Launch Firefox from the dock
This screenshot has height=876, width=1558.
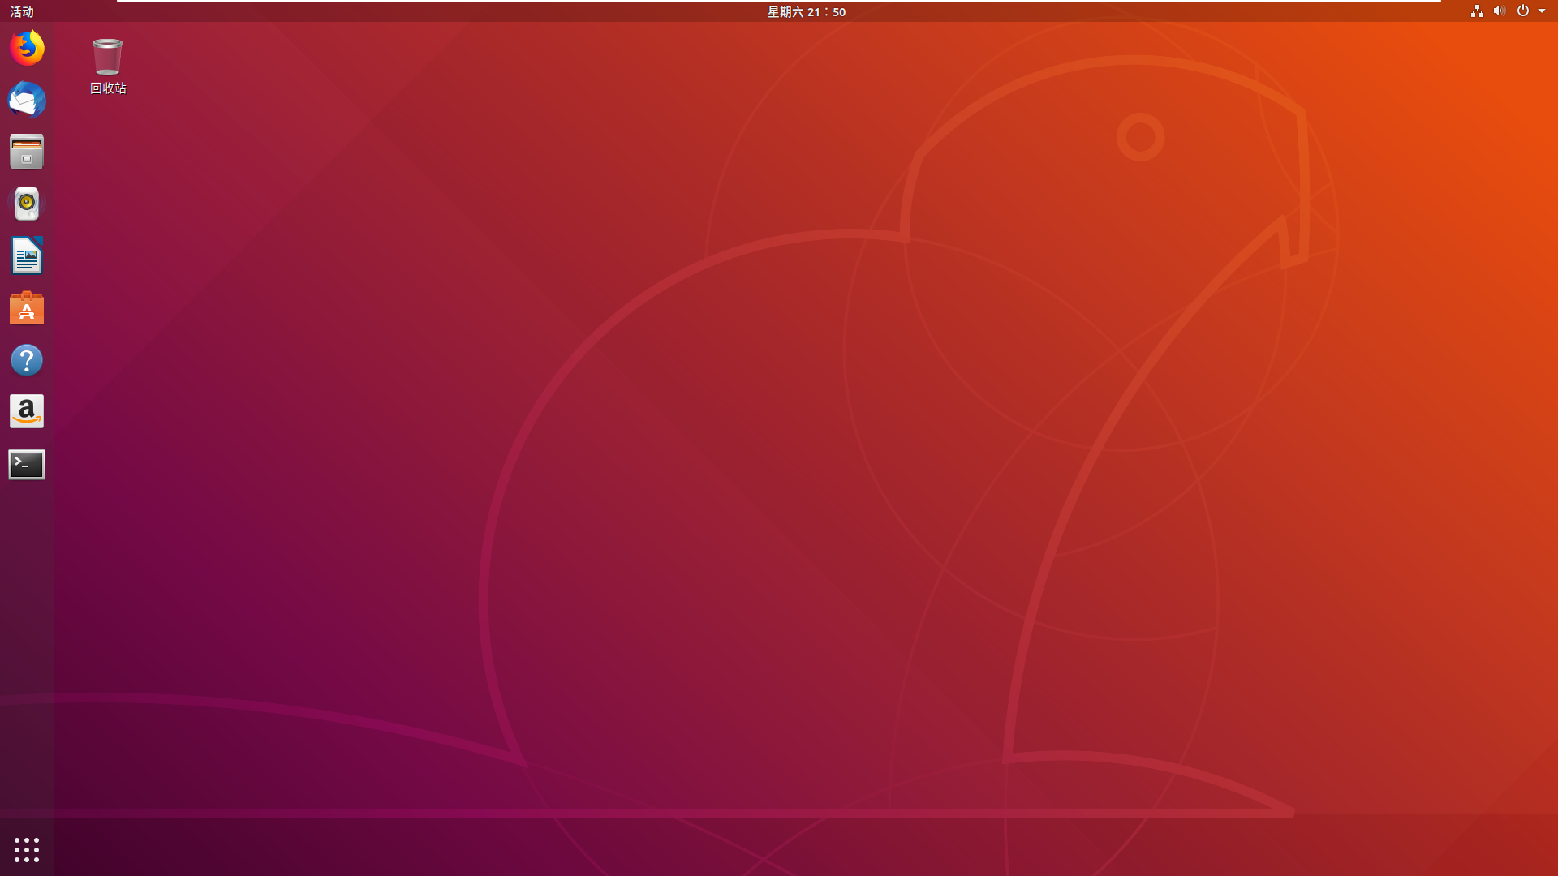(27, 48)
